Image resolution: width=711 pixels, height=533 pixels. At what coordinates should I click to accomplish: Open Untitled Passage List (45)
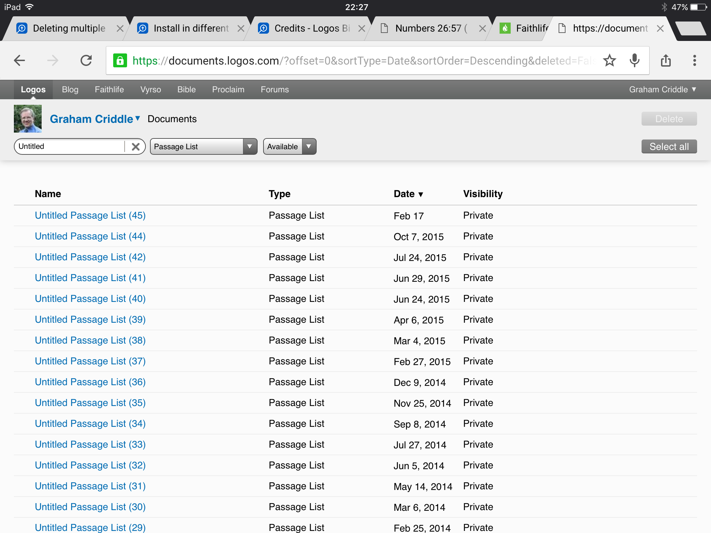90,215
